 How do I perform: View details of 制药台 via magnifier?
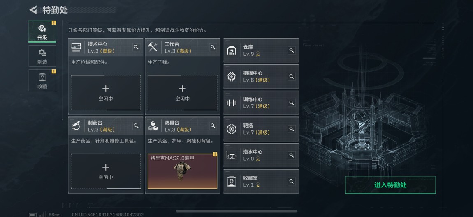137,126
